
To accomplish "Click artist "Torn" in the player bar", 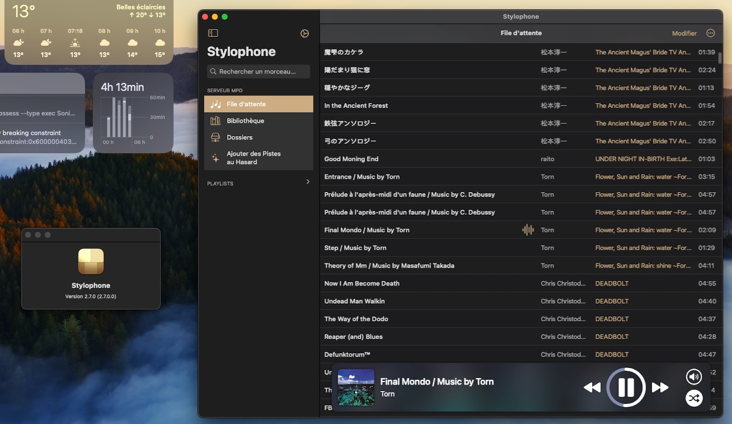I will (x=387, y=394).
